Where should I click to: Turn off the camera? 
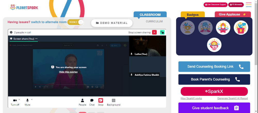[15, 102]
